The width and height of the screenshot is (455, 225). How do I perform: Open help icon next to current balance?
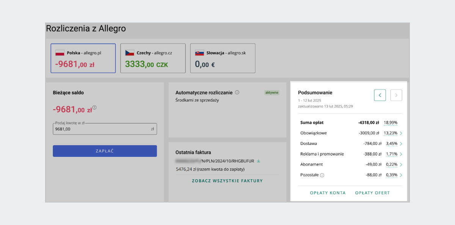94,108
